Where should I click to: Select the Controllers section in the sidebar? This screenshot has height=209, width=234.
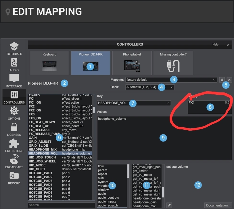coord(14,97)
